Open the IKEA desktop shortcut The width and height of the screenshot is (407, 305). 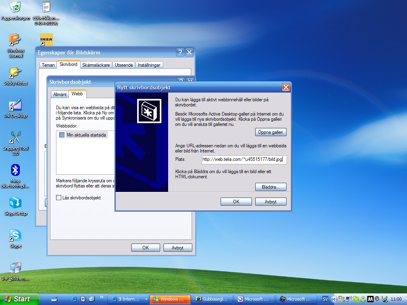pos(46,40)
